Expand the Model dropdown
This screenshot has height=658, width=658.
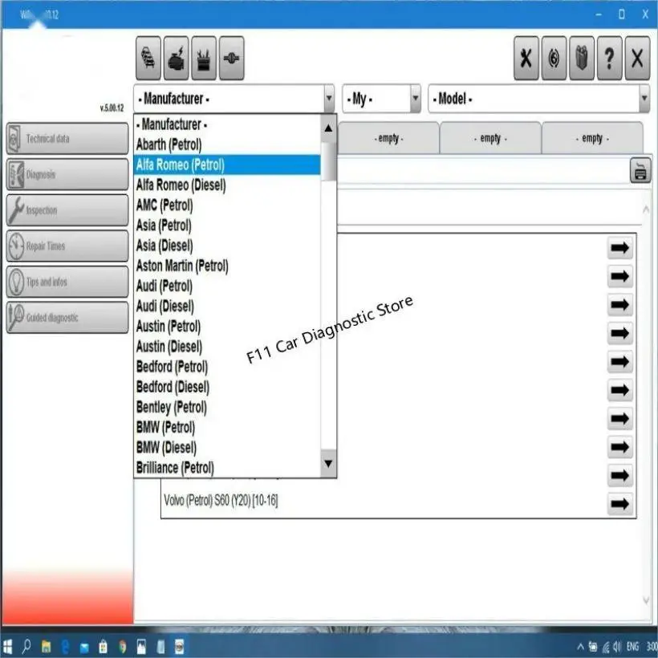pyautogui.click(x=644, y=99)
